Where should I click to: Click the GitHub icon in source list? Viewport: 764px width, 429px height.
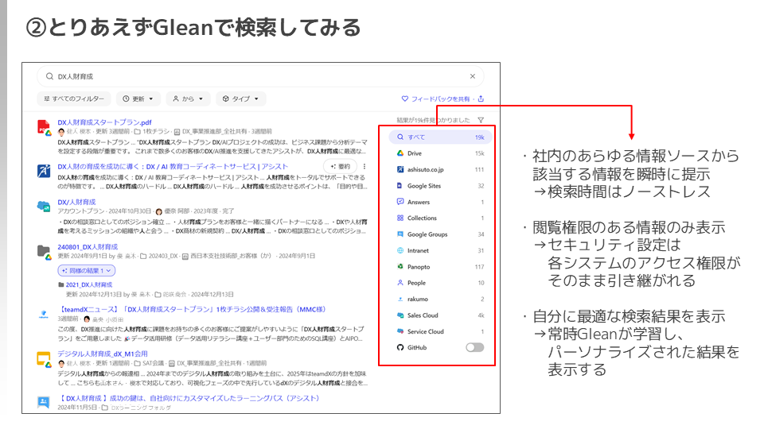tap(400, 347)
